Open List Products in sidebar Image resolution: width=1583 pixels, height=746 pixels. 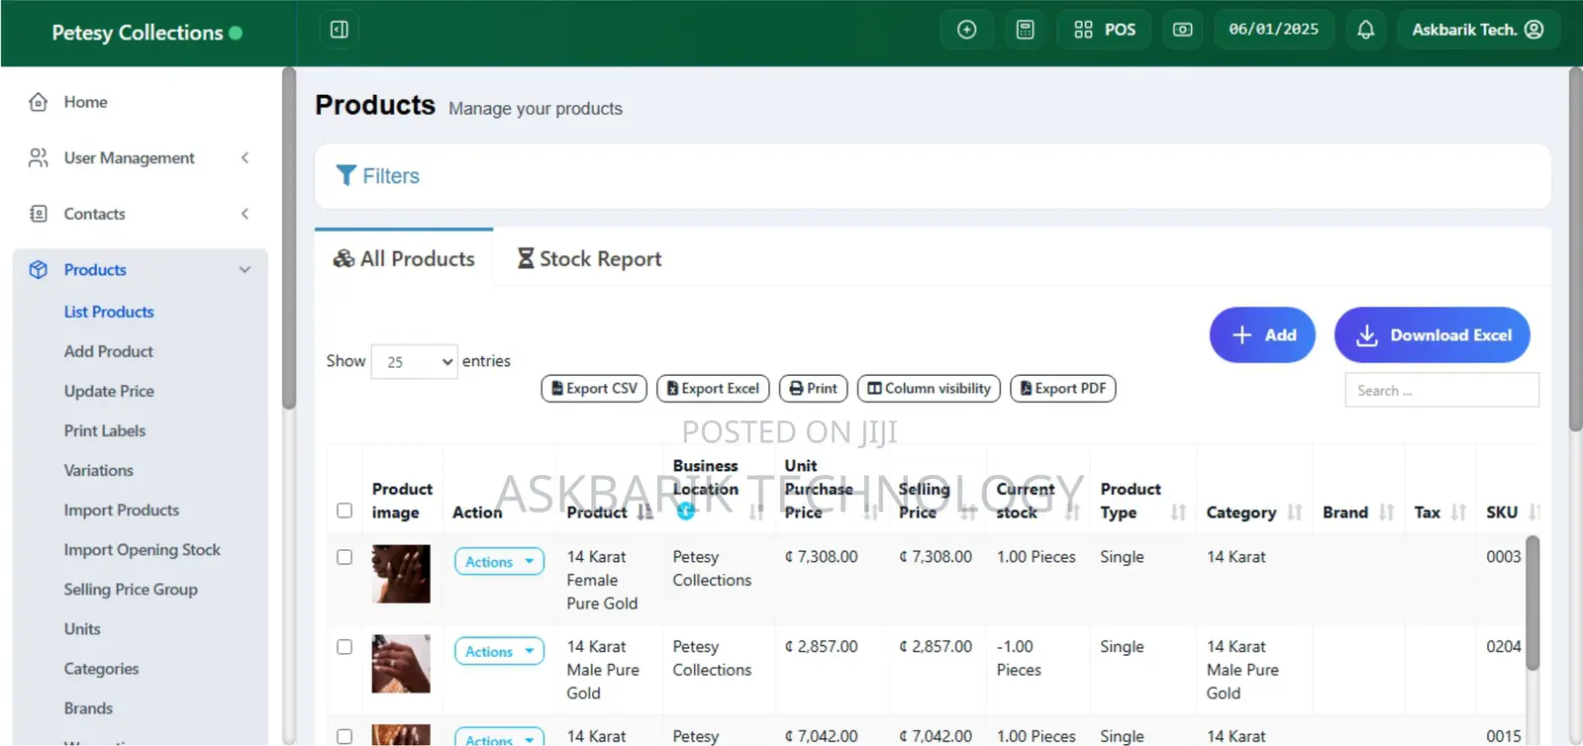coord(109,312)
